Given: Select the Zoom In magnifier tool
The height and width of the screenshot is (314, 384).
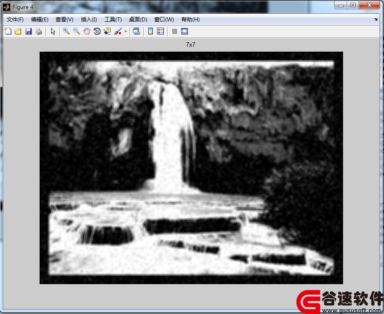Looking at the screenshot, I should [x=66, y=31].
